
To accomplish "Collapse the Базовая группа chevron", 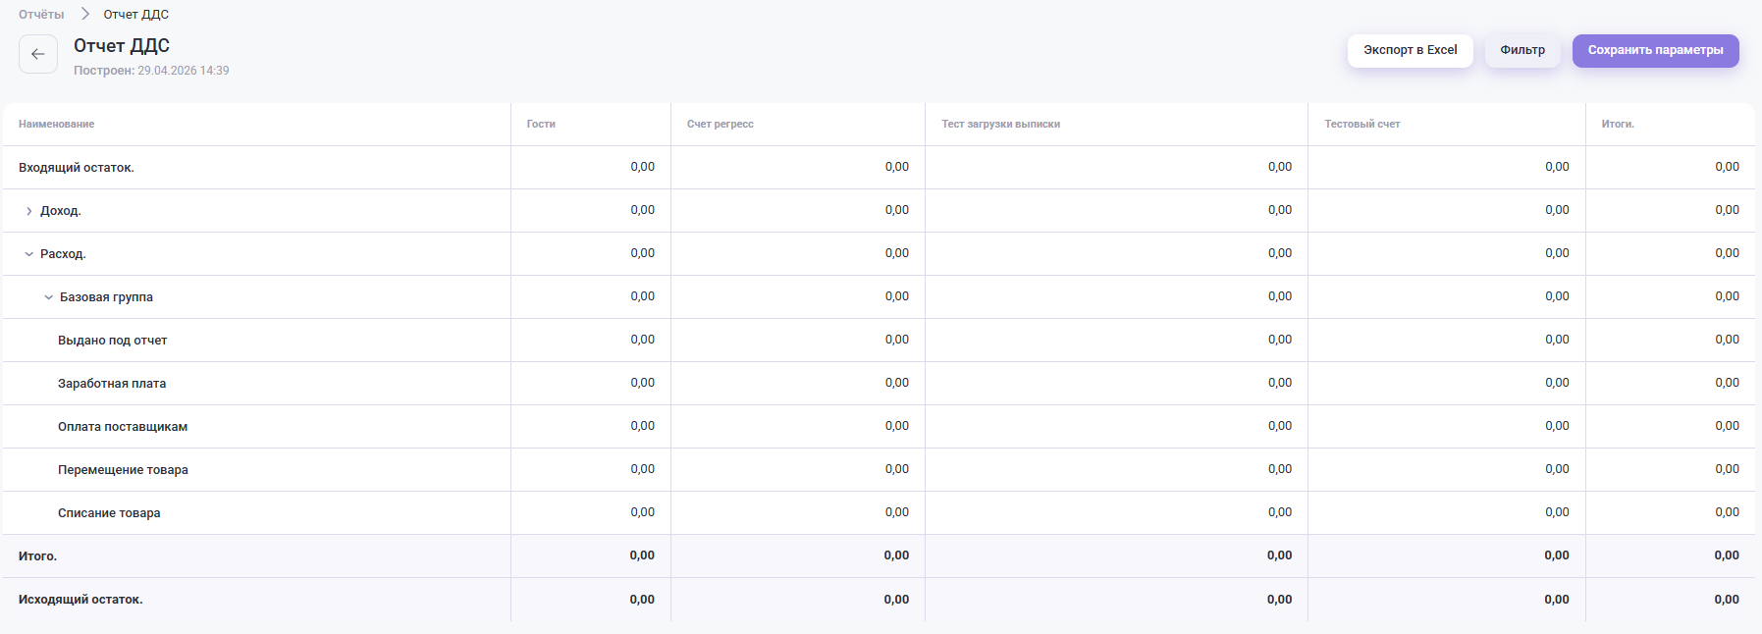I will 48,297.
